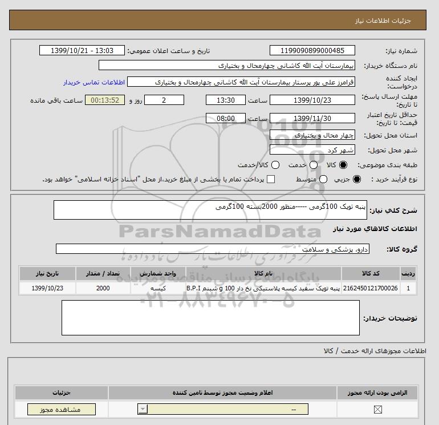Click the quantity cell 2000
This screenshot has height=425, width=439.
(x=103, y=288)
